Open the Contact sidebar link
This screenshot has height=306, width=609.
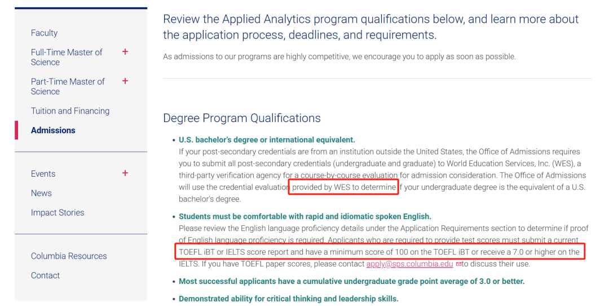pyautogui.click(x=46, y=276)
